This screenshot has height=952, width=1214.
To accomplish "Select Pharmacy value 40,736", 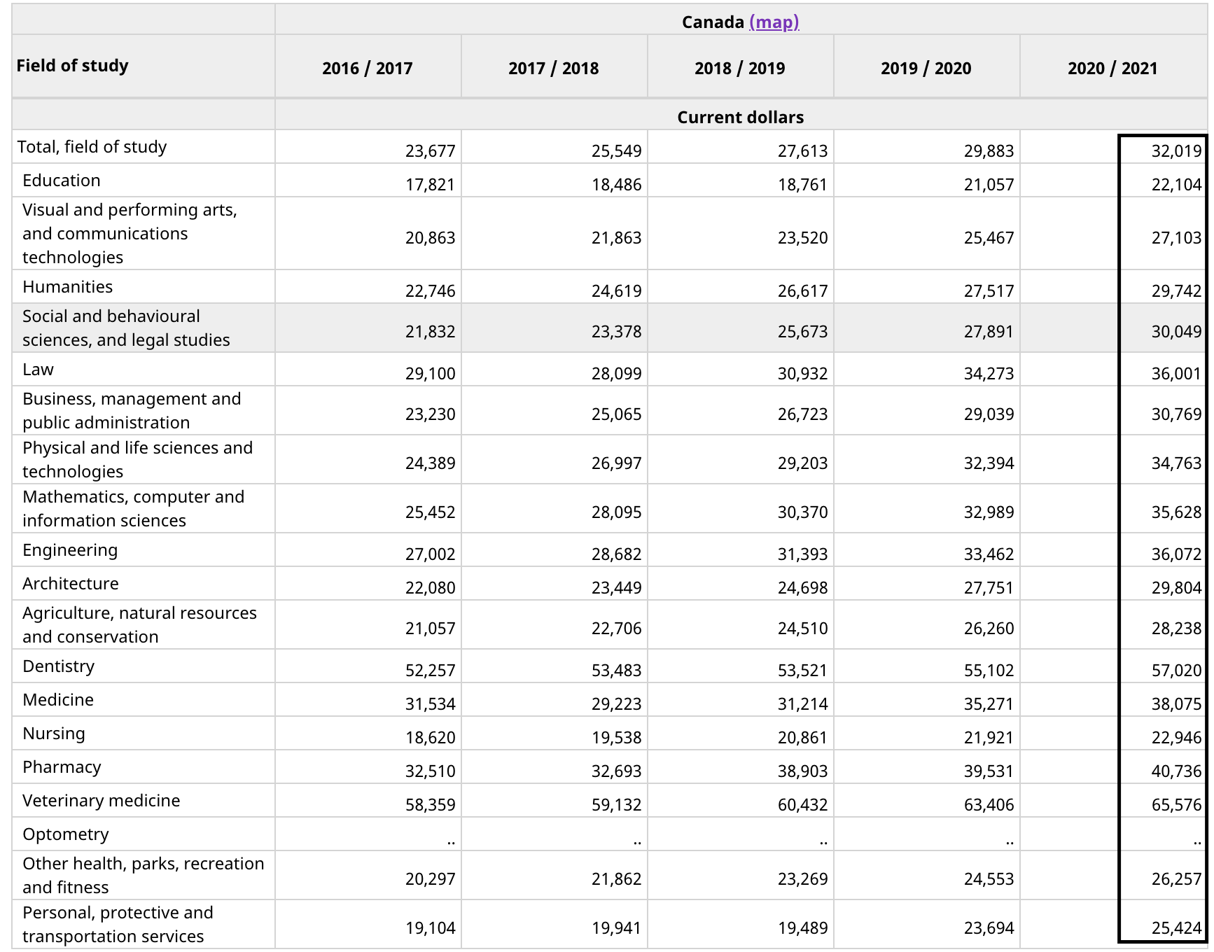I will (1176, 771).
